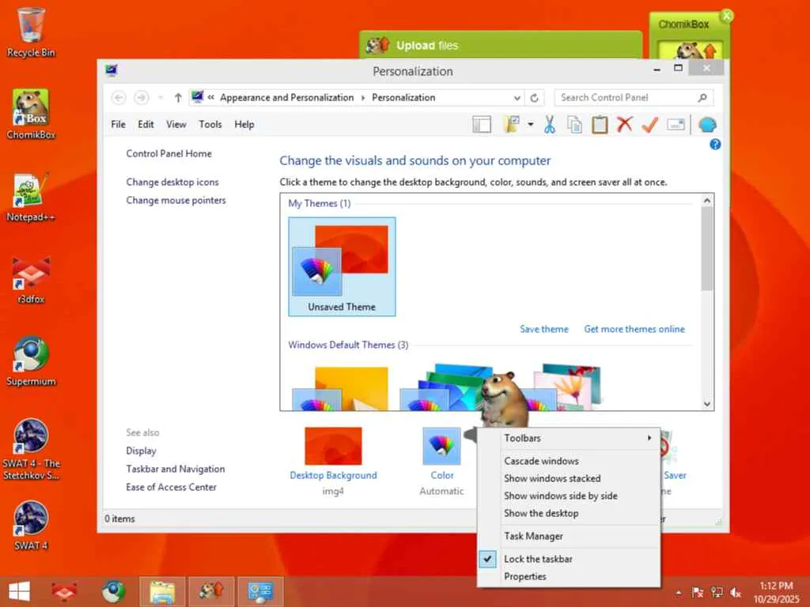Click Control Panel Home link
This screenshot has width=810, height=607.
coord(169,154)
